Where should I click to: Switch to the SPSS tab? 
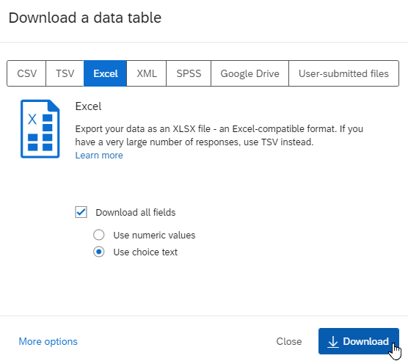189,73
